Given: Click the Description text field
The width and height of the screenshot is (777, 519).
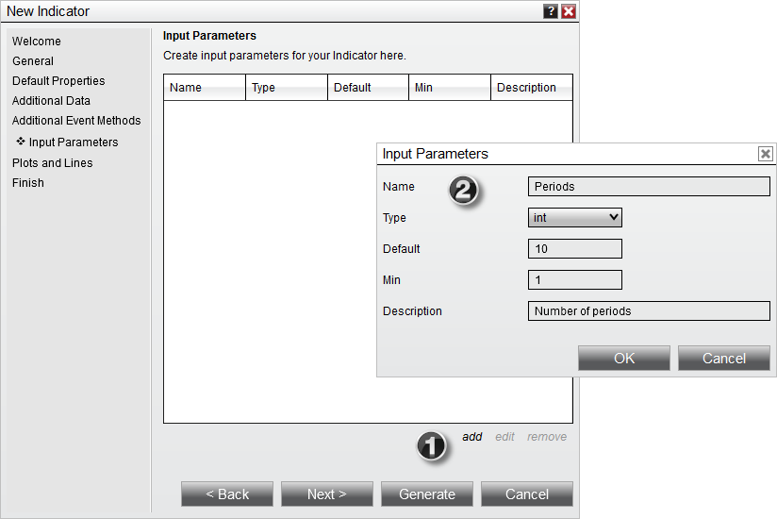Looking at the screenshot, I should (x=649, y=311).
